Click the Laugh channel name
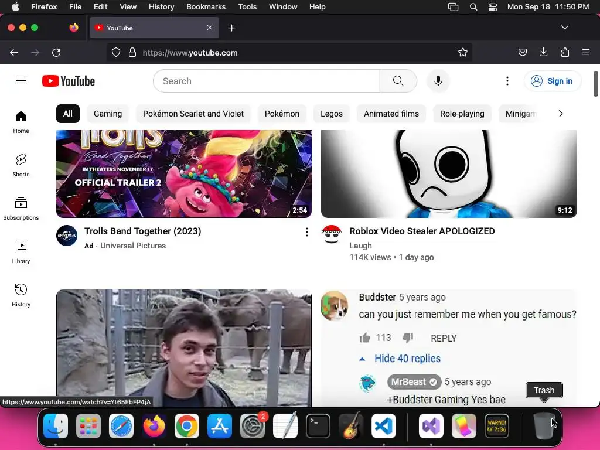600x450 pixels. tap(360, 246)
